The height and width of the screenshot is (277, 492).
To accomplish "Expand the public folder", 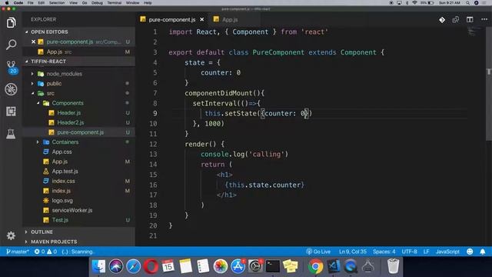I will pos(32,84).
